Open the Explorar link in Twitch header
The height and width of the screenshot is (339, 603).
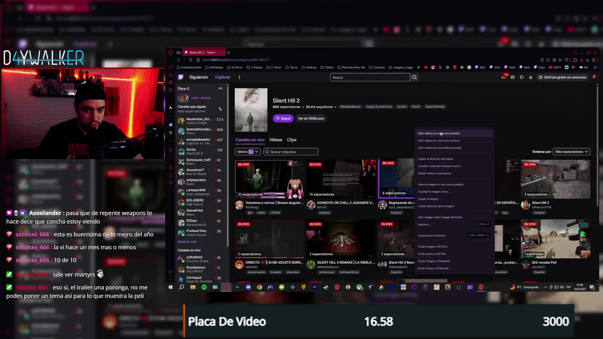tap(223, 77)
